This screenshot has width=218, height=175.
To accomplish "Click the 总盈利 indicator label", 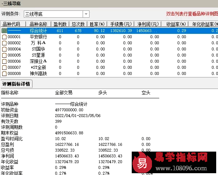I will click(7, 144).
